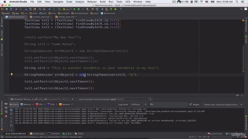Click the Debug app bug icon
This screenshot has height=139, width=248.
[79, 9]
